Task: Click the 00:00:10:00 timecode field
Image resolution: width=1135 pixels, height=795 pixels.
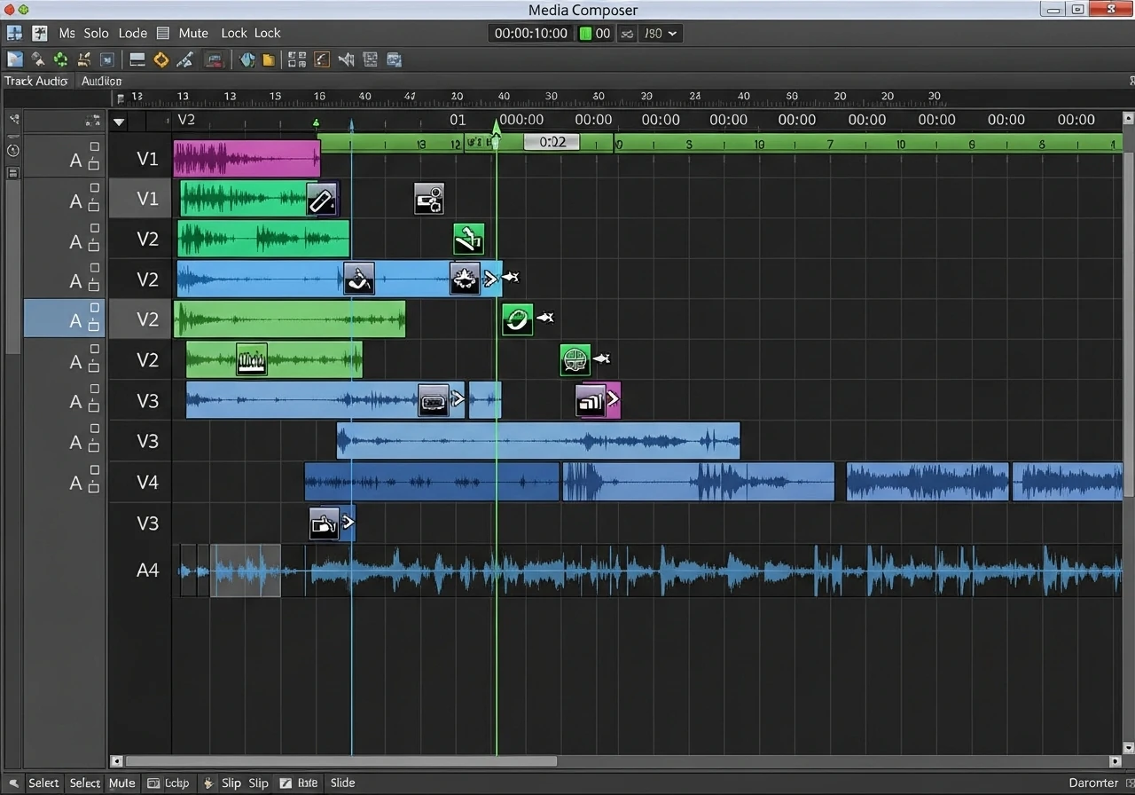Action: pyautogui.click(x=529, y=33)
